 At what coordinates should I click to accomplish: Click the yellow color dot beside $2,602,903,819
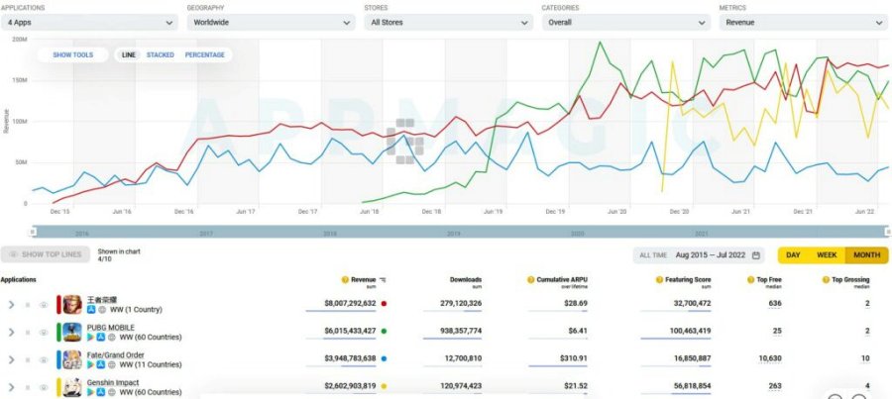pyautogui.click(x=384, y=386)
